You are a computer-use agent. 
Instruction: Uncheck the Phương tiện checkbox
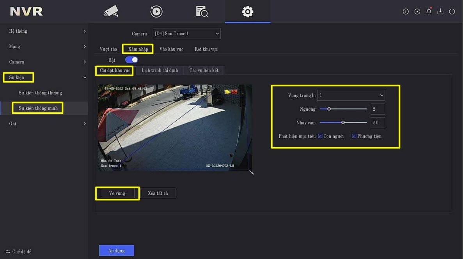[354, 136]
